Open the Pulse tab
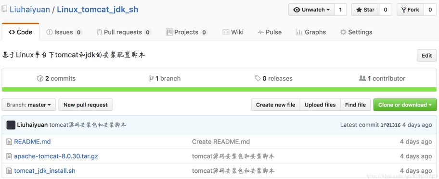 pyautogui.click(x=270, y=32)
